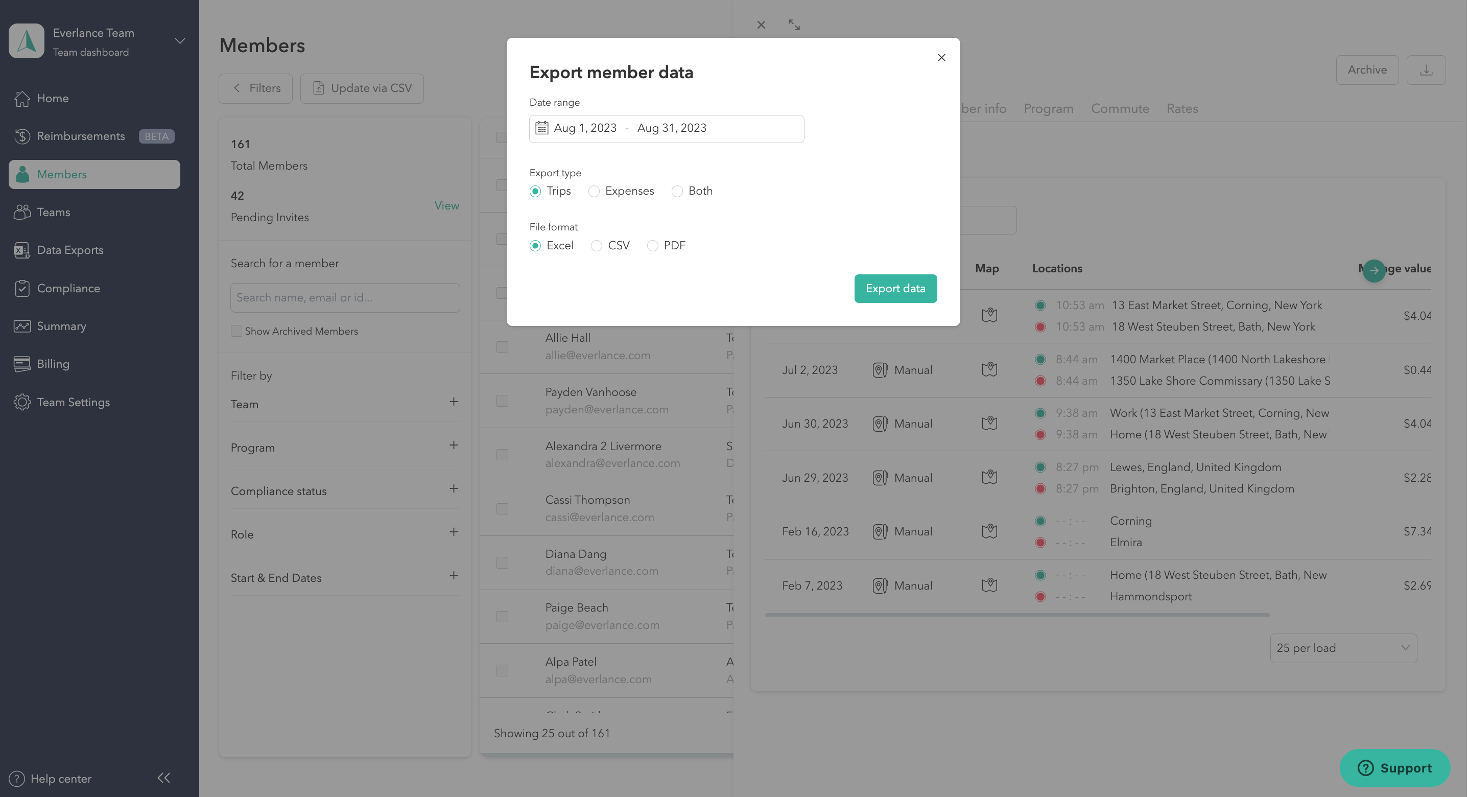The image size is (1468, 797).
Task: Open Compliance from sidebar
Action: (68, 289)
